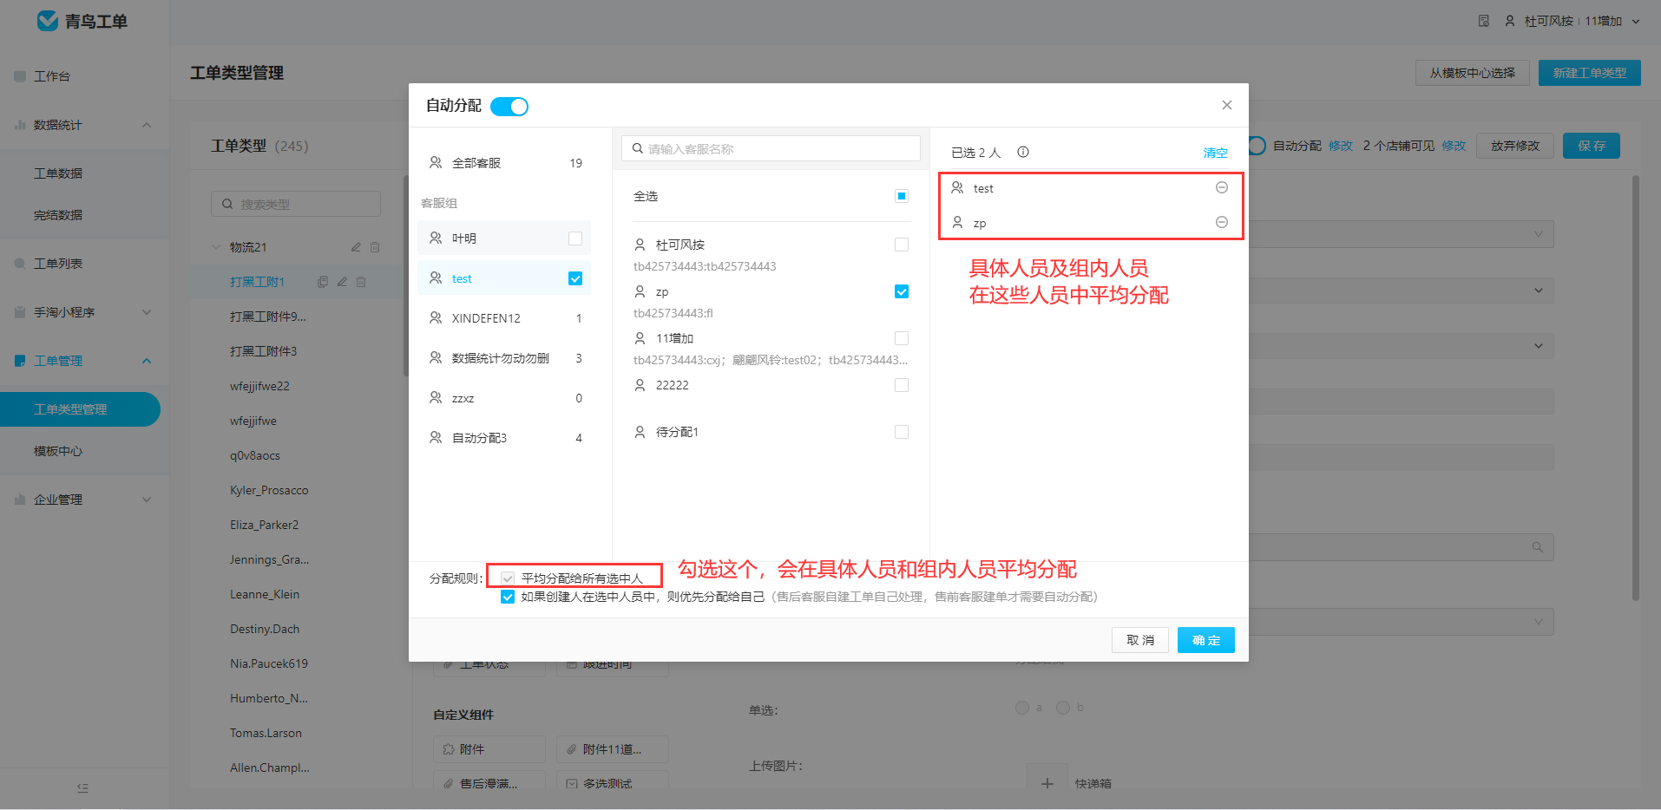1661x810 pixels.
Task: Click the 取消 button
Action: [1139, 640]
